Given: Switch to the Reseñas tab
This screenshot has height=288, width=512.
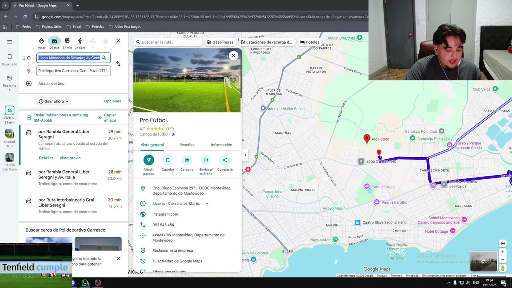Looking at the screenshot, I should [187, 145].
